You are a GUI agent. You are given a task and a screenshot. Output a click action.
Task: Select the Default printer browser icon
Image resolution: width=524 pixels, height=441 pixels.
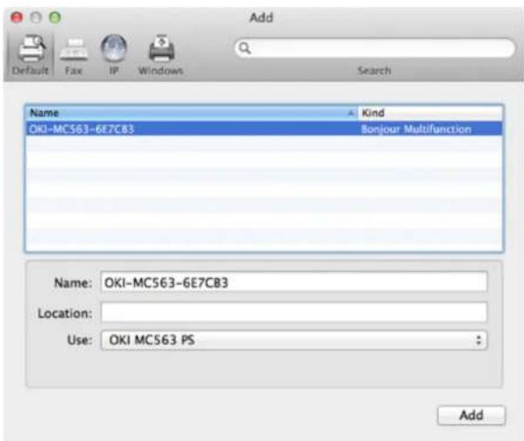coord(31,54)
